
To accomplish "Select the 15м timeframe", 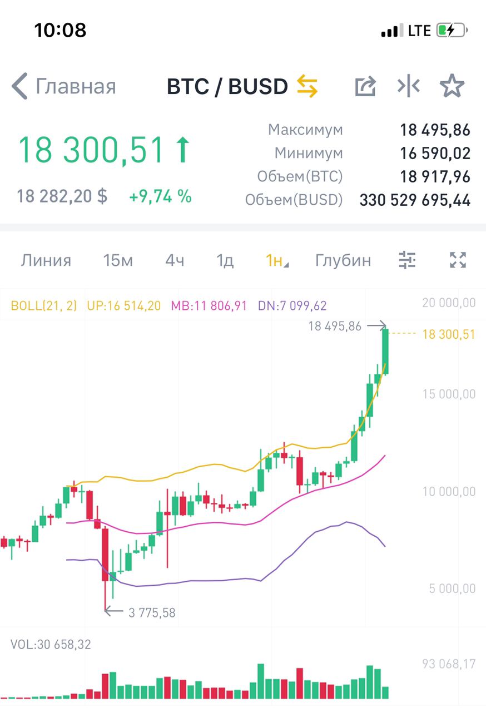I will coord(118,260).
